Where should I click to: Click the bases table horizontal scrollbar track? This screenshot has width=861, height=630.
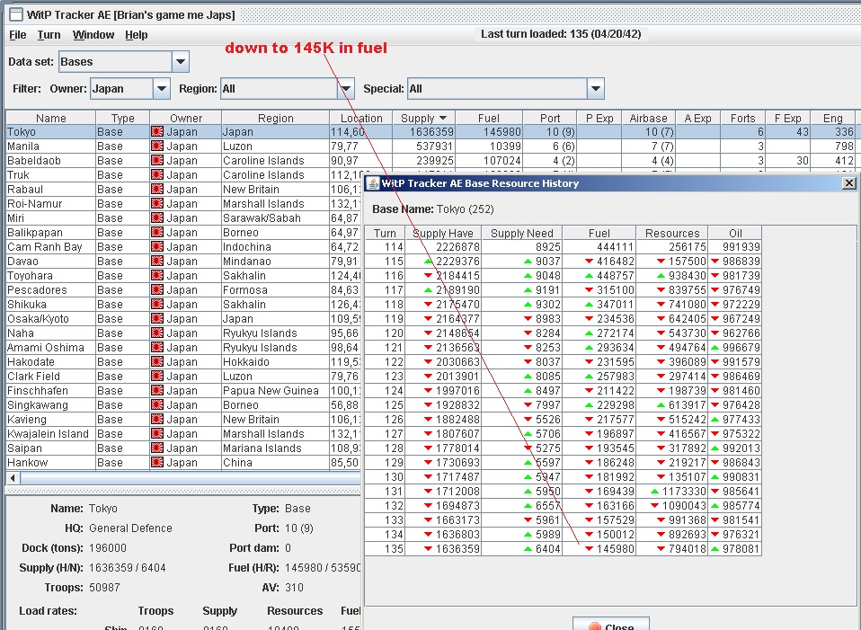190,477
